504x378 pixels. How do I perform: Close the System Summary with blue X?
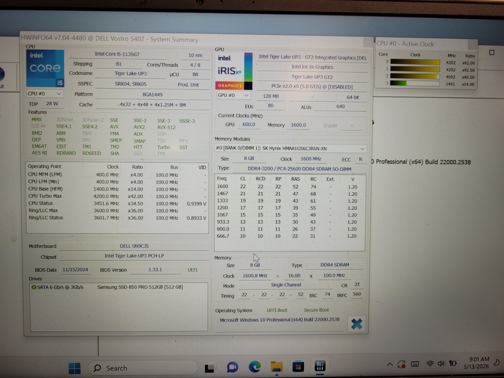(357, 324)
